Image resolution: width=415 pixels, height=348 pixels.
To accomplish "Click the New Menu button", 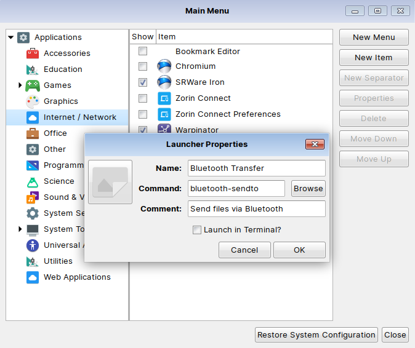I will [374, 38].
